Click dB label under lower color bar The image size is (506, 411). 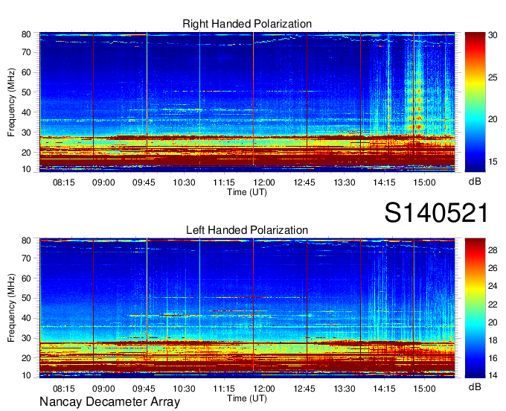[475, 387]
